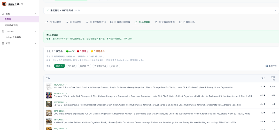Click the grid icon next to 管理
Image resolution: width=279 pixels, height=130 pixels.
[x=3, y=43]
